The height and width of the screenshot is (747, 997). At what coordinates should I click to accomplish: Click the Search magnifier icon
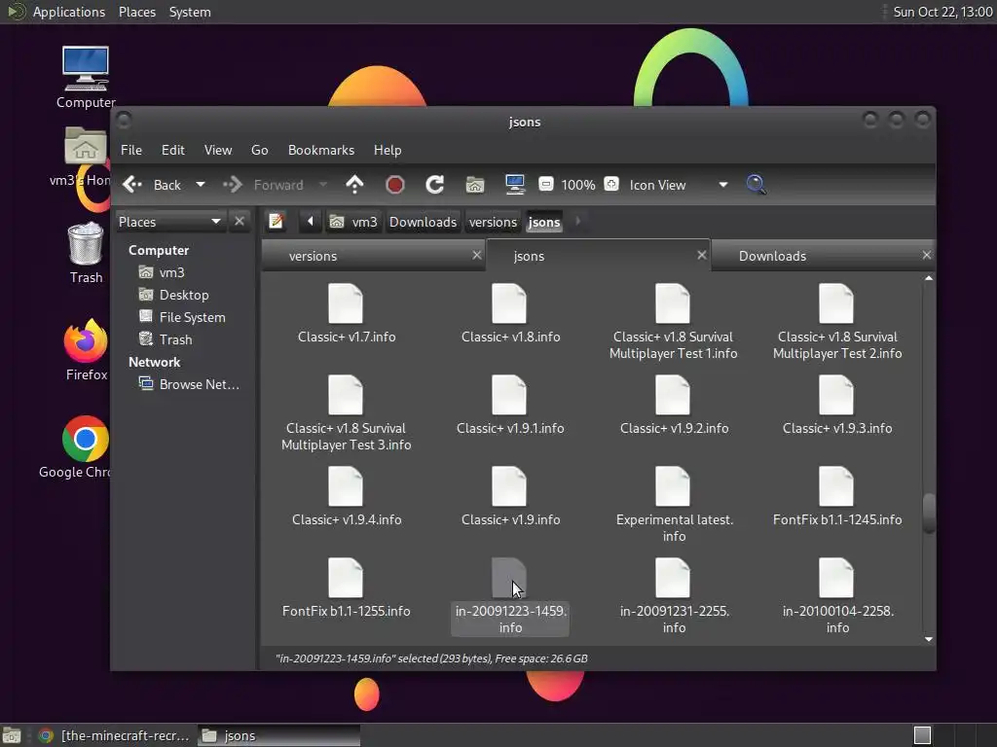click(756, 185)
